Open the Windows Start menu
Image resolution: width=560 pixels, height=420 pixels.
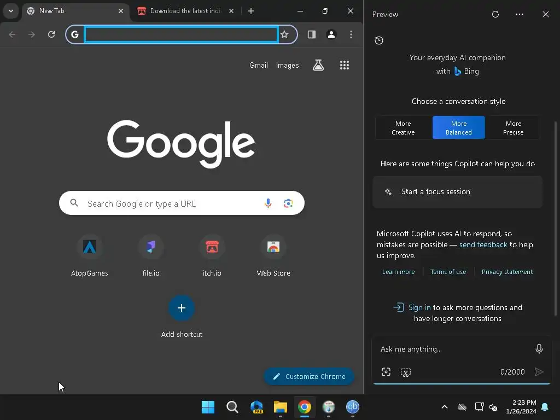208,407
